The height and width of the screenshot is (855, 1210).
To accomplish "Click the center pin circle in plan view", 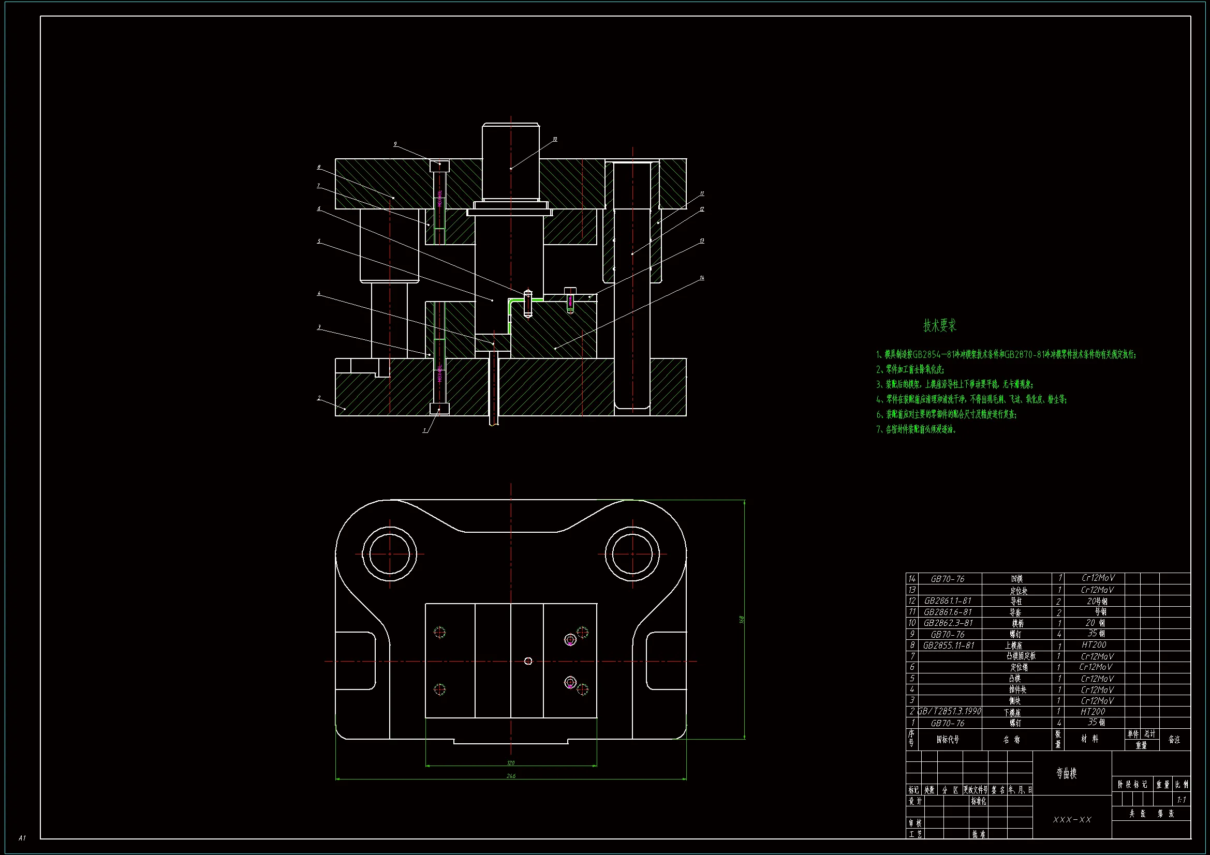I will 528,661.
